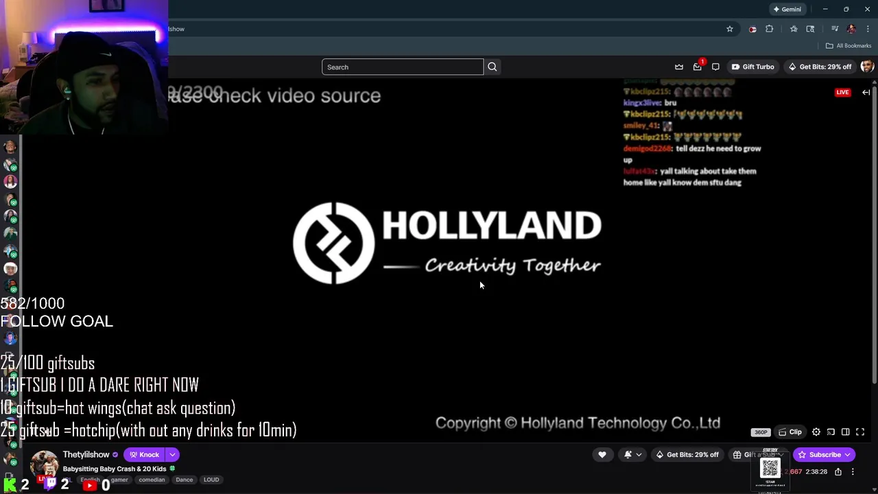The width and height of the screenshot is (878, 494).
Task: Click the Clip button
Action: [x=790, y=432]
